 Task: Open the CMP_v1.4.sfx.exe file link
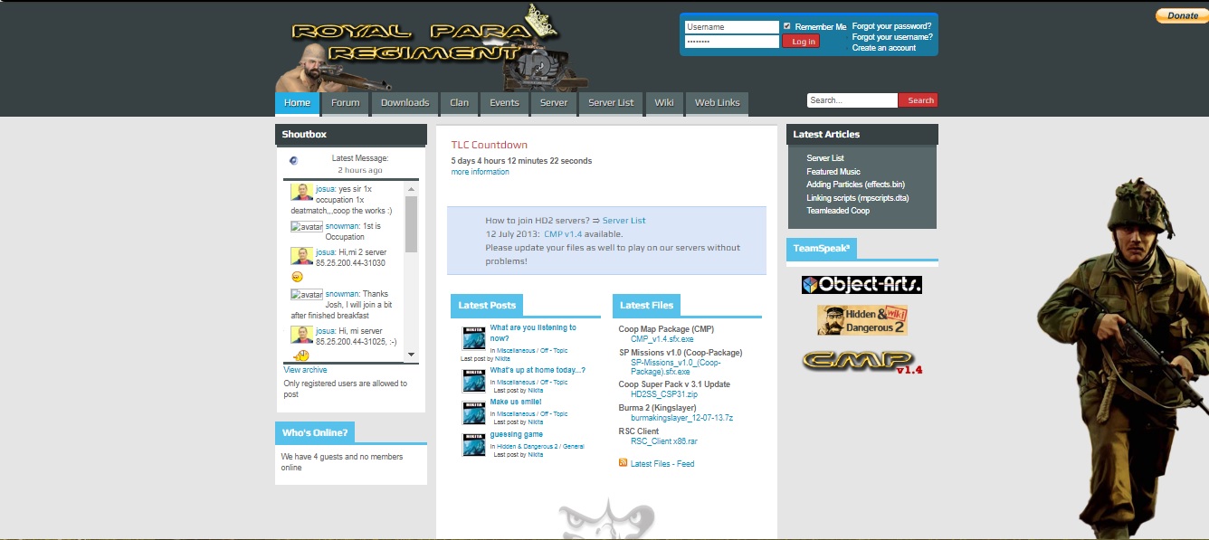(662, 339)
